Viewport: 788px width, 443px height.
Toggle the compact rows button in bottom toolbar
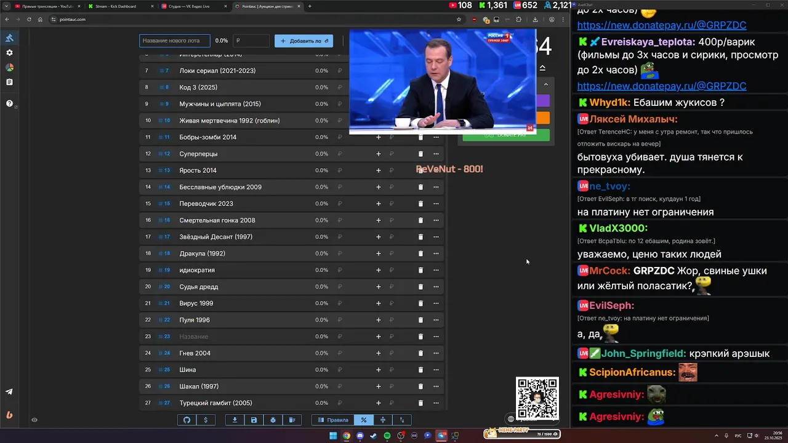tap(383, 420)
